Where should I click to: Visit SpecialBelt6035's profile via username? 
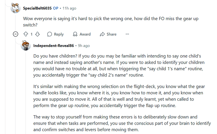pyautogui.click(x=37, y=8)
